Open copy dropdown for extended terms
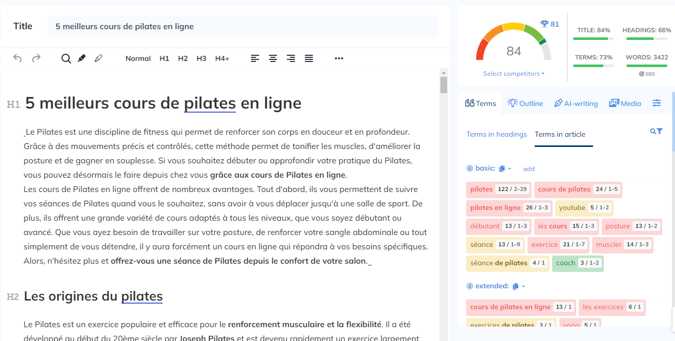675x341 pixels. 519,286
